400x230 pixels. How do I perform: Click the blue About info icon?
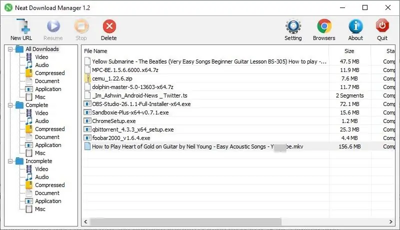pos(355,26)
